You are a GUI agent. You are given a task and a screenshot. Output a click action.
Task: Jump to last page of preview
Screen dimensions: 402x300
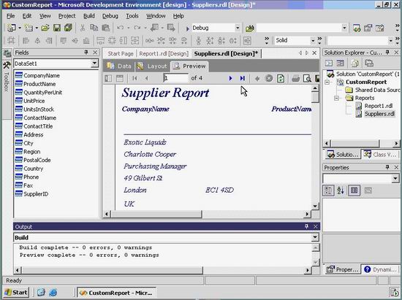click(x=242, y=78)
